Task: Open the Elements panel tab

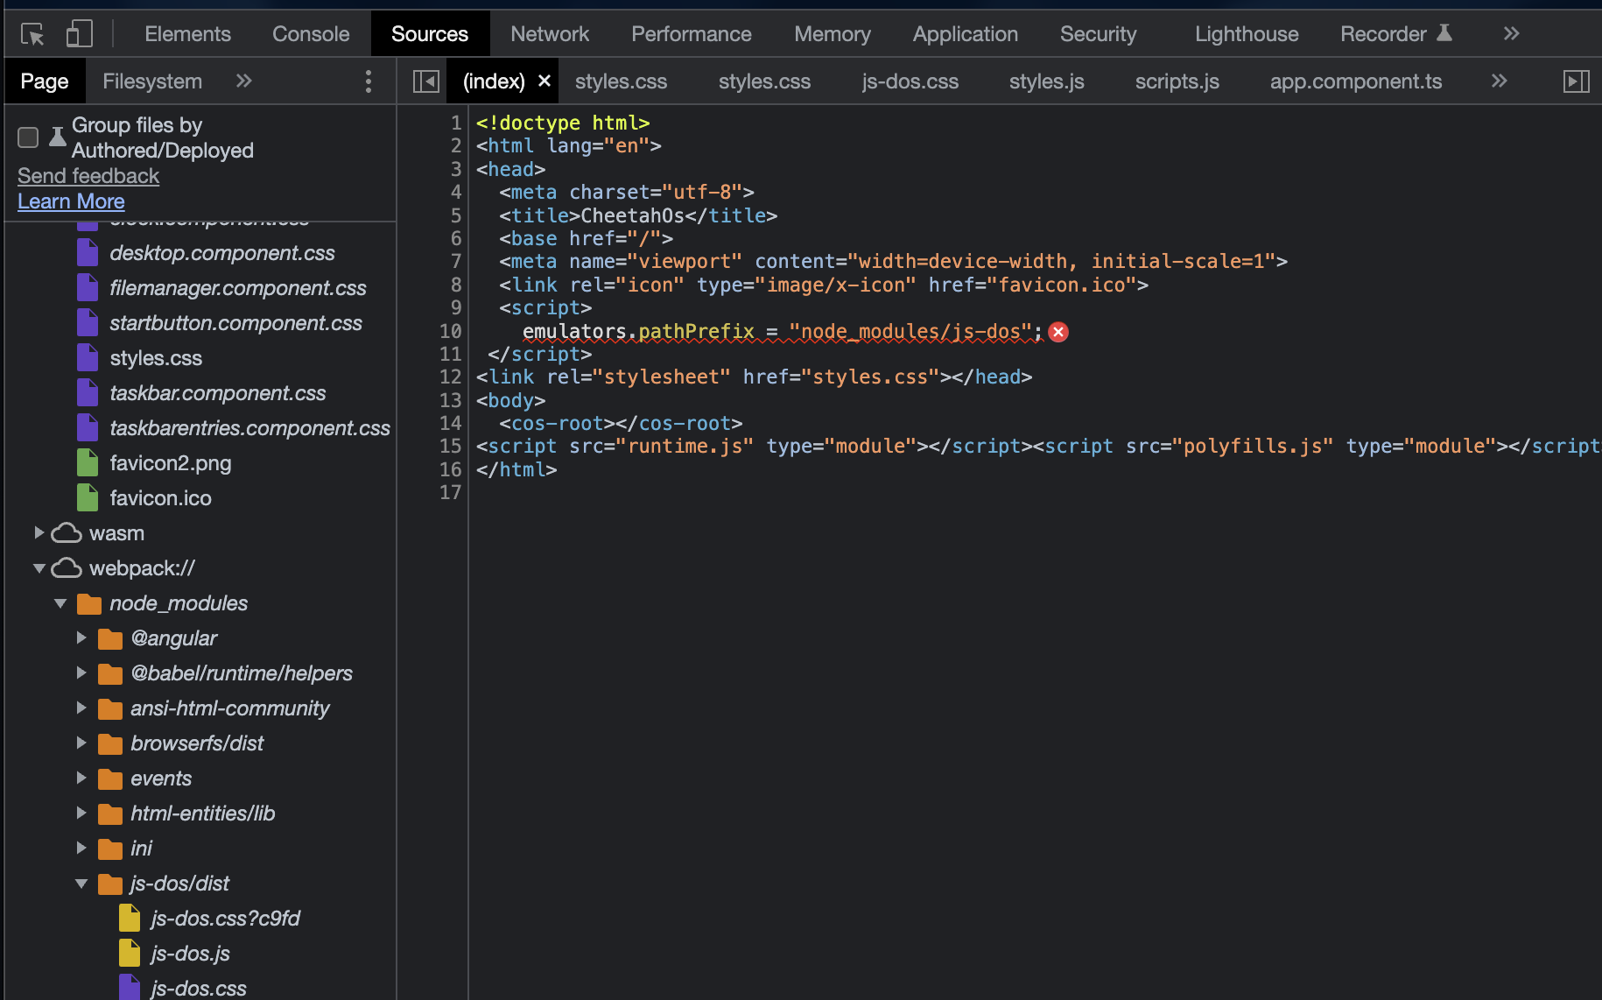Action: click(187, 34)
